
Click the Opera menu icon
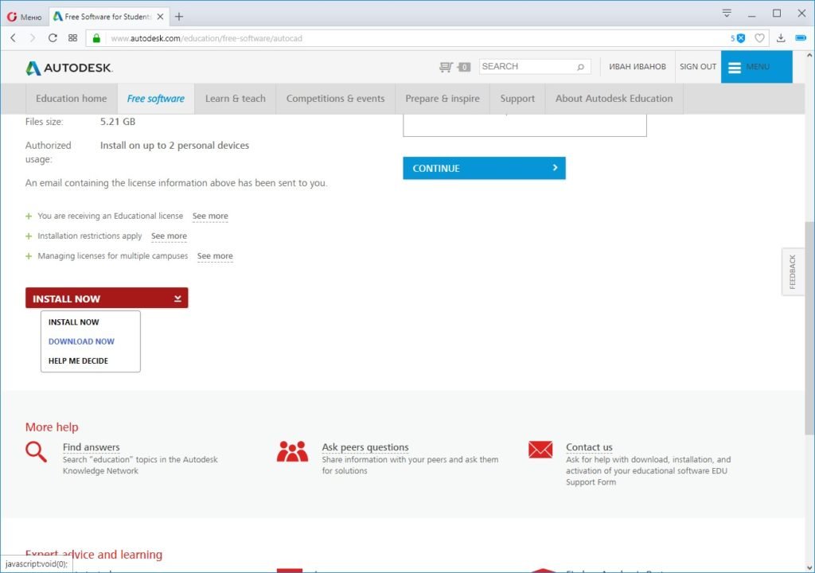(12, 17)
